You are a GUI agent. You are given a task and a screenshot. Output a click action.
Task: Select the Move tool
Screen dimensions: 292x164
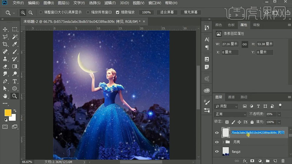coord(5,29)
